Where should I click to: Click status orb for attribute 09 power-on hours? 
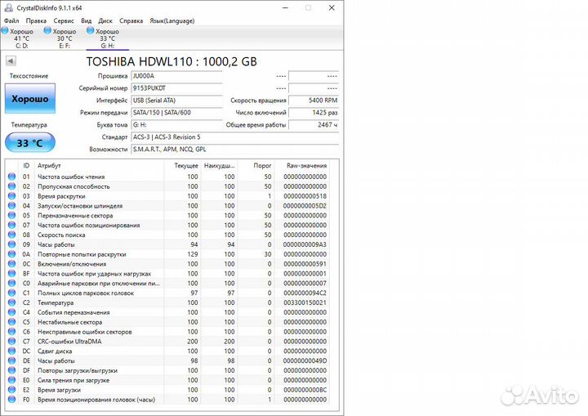click(x=11, y=244)
